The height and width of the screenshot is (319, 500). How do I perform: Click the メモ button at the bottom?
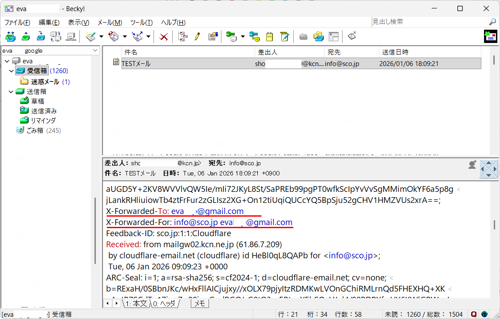click(x=200, y=303)
